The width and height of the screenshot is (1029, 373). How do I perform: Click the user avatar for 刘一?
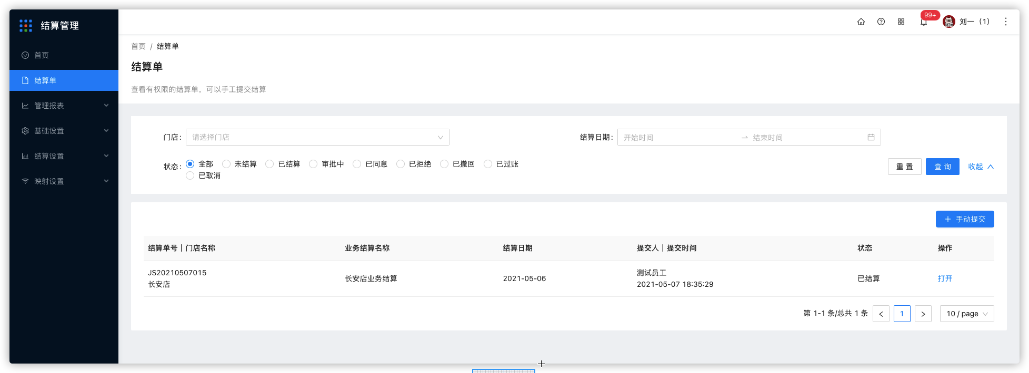(949, 22)
